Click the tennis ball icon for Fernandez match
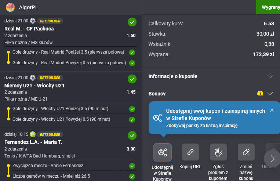 pos(33,134)
